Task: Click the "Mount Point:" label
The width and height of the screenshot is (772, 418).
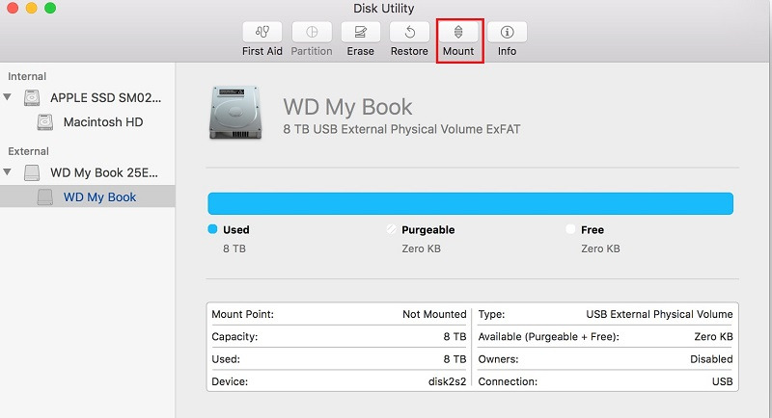Action: (x=243, y=314)
